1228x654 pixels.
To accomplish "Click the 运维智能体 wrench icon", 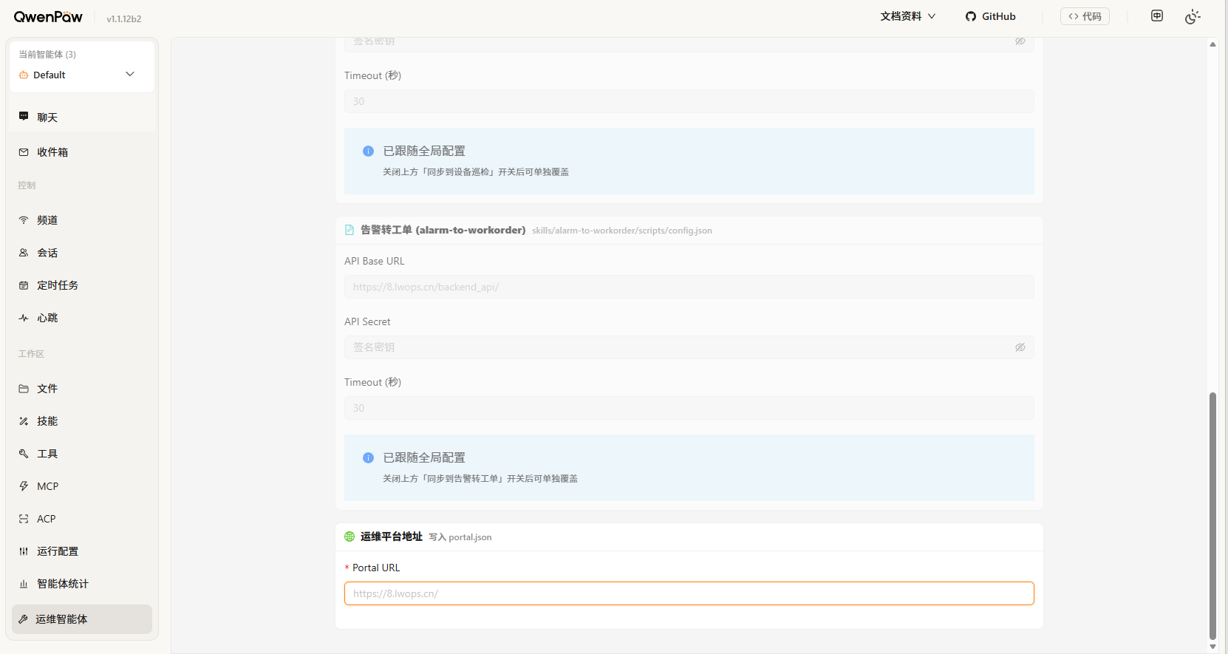I will pos(23,619).
